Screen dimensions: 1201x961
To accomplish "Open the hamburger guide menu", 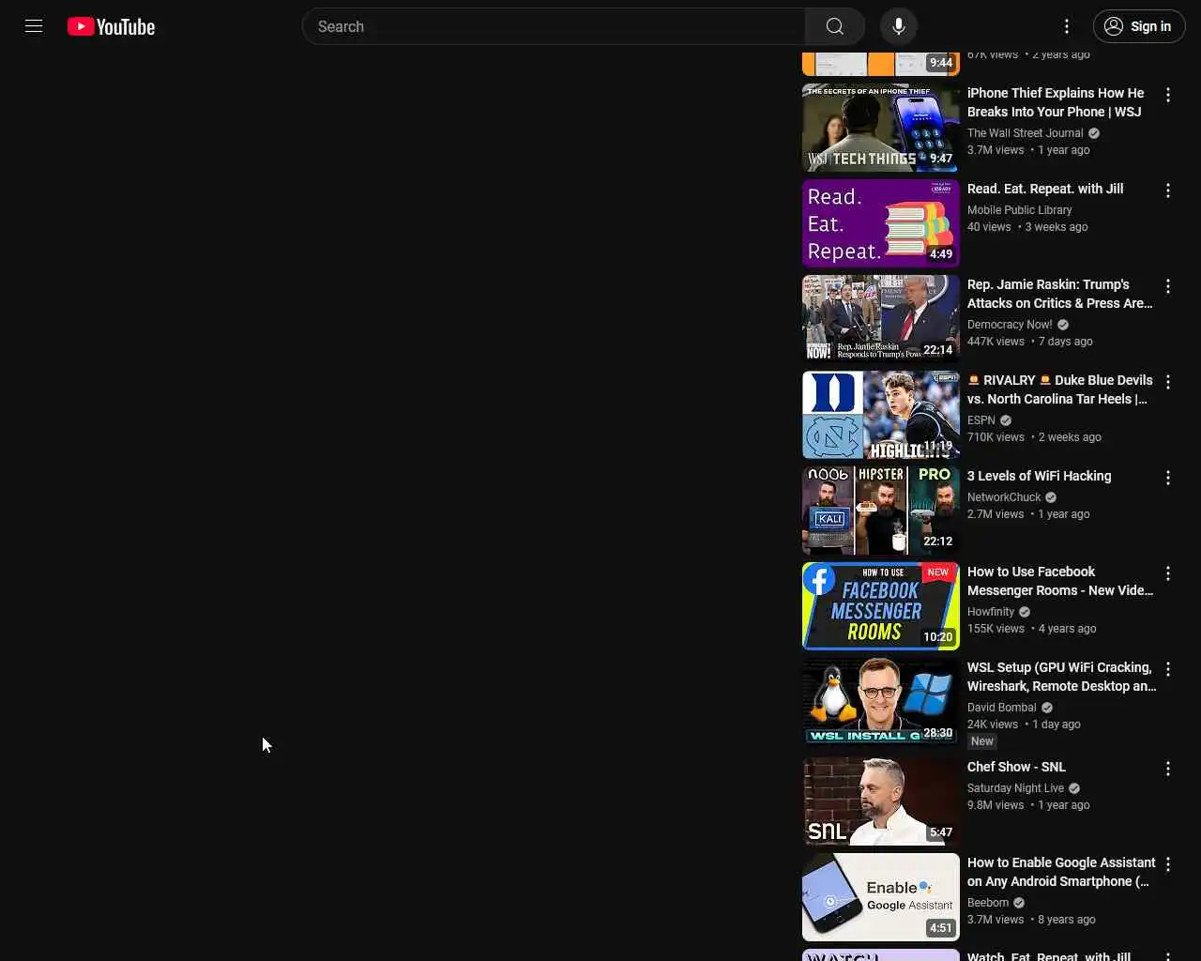I will click(34, 26).
